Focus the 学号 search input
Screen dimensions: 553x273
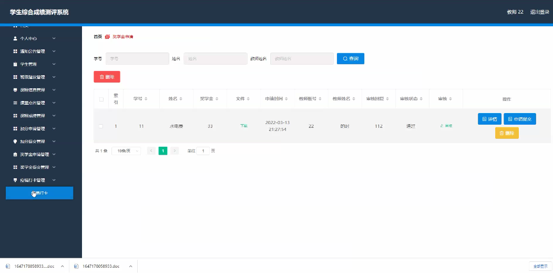tap(137, 58)
